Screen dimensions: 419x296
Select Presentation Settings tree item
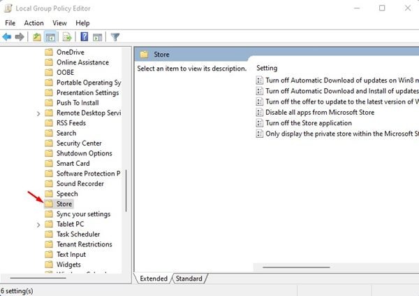point(88,92)
